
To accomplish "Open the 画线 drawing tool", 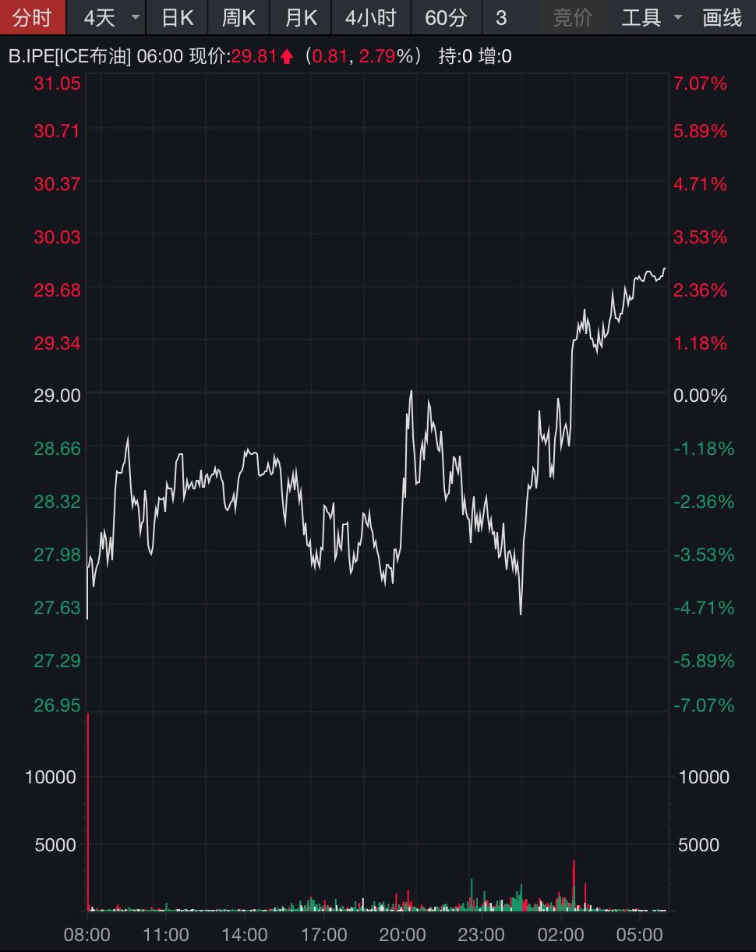I will tap(721, 17).
